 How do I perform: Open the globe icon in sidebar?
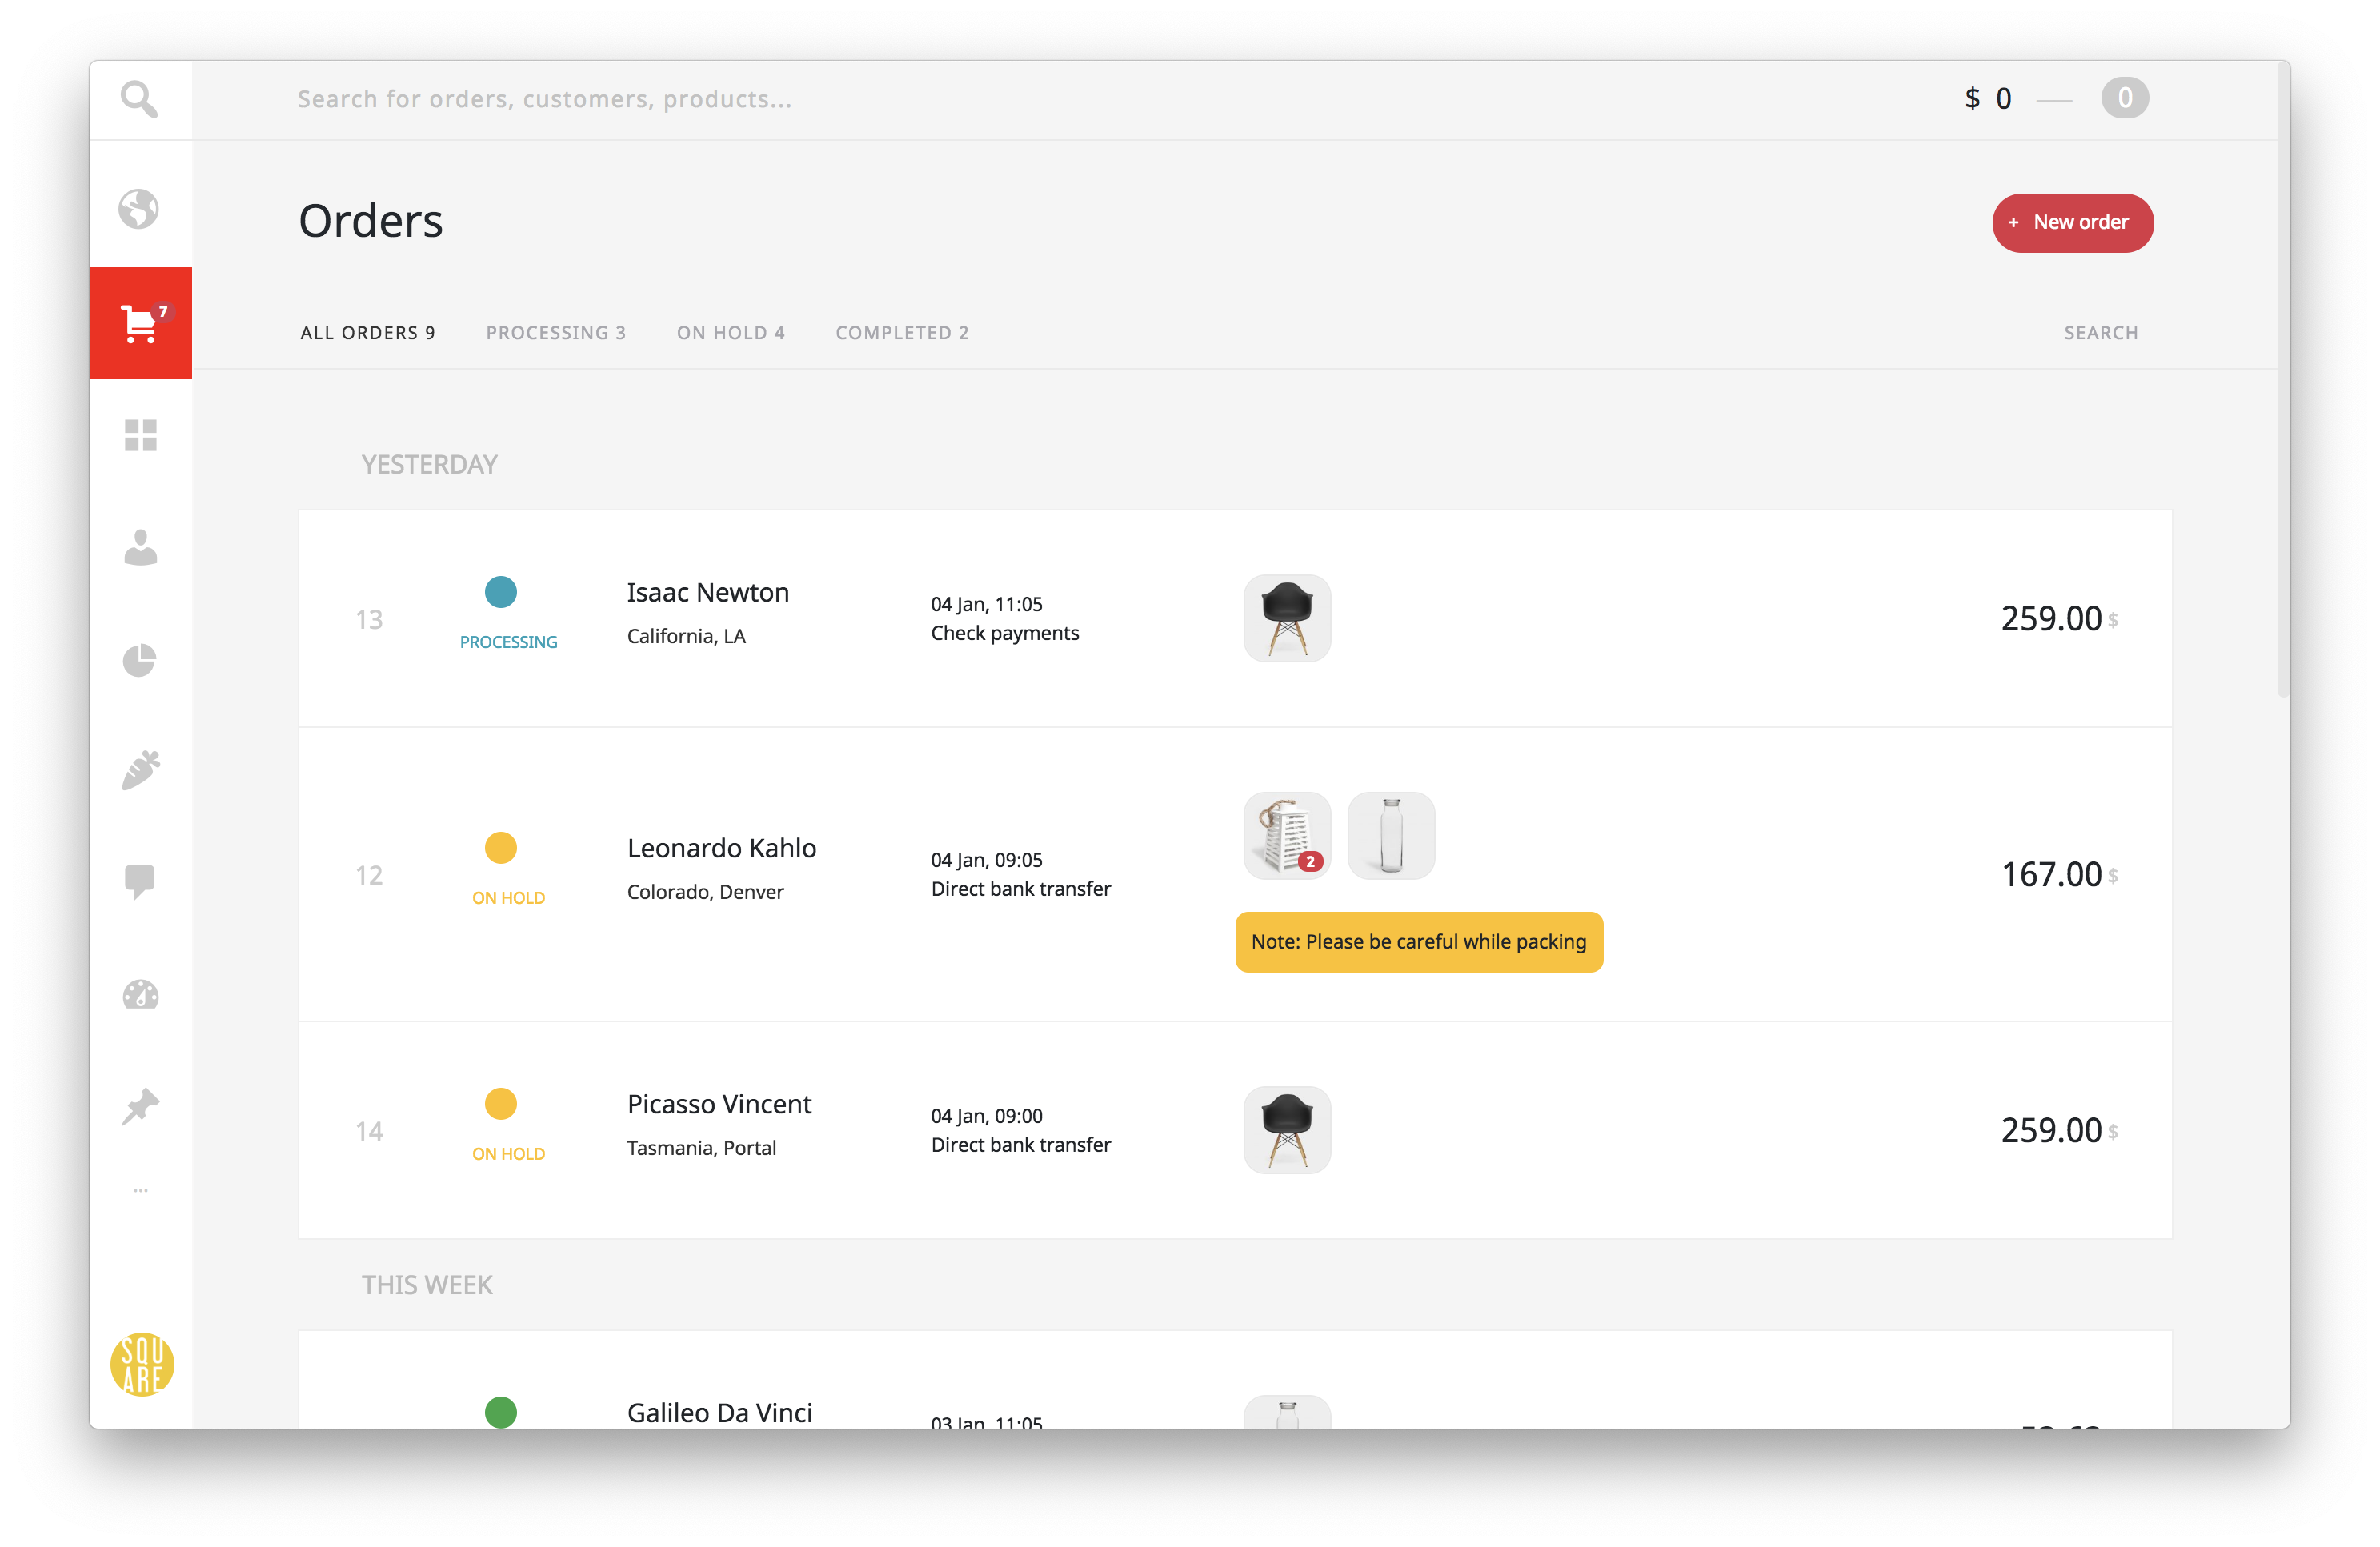coord(139,209)
